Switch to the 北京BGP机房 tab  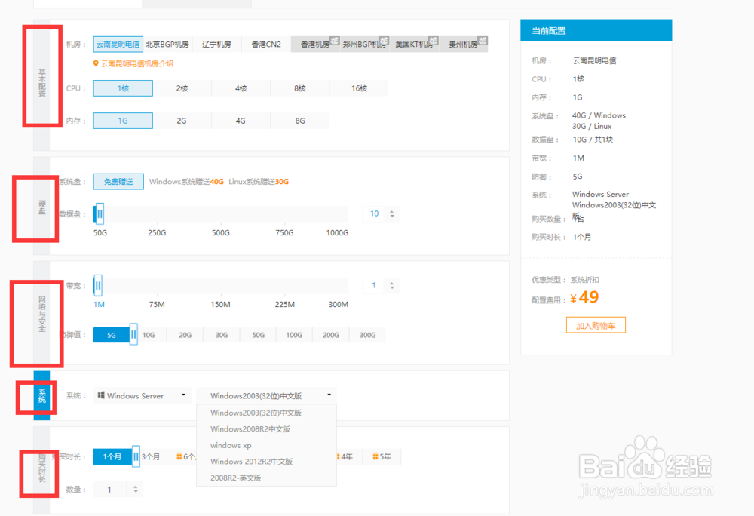[166, 44]
